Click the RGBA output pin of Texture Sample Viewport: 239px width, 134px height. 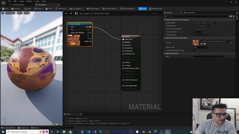90,41
